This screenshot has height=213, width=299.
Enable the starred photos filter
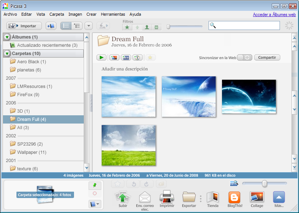click(x=127, y=27)
